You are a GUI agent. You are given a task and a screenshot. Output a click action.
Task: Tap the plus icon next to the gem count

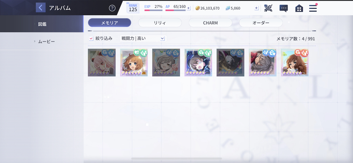coord(256,8)
